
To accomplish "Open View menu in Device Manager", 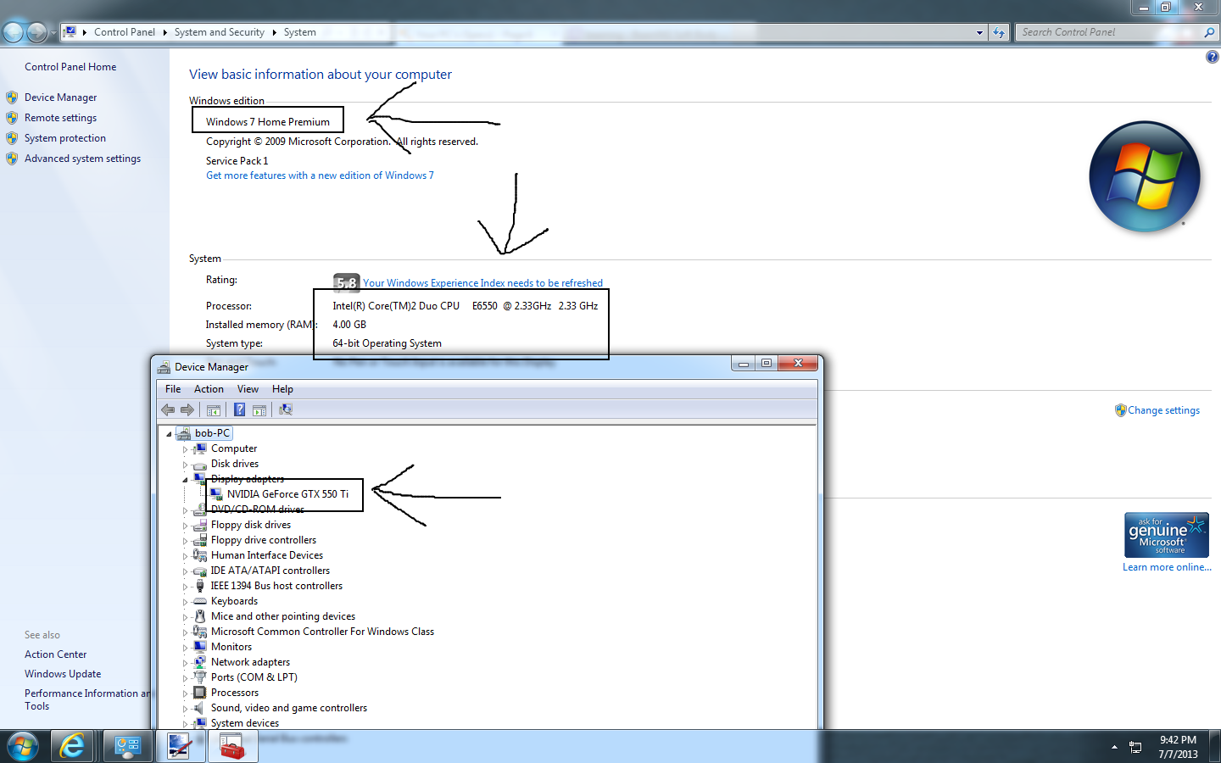I will (248, 389).
